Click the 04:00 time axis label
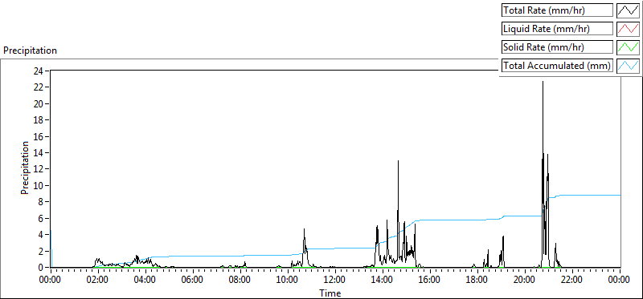 click(x=145, y=281)
